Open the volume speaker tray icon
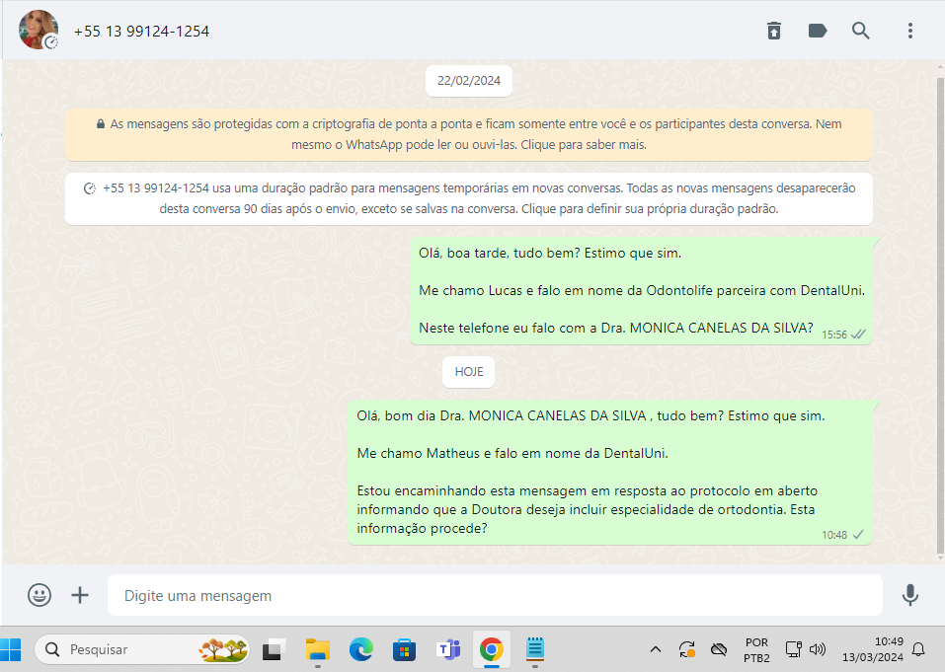The height and width of the screenshot is (672, 945). pyautogui.click(x=818, y=649)
